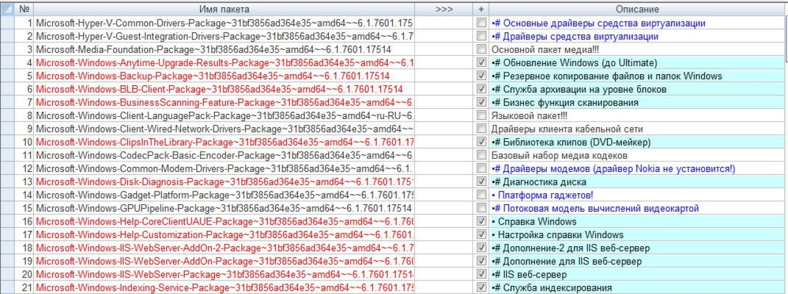
Task: Select the Microsoft-Windows-GPUPipeline-Package name
Action: (224, 208)
